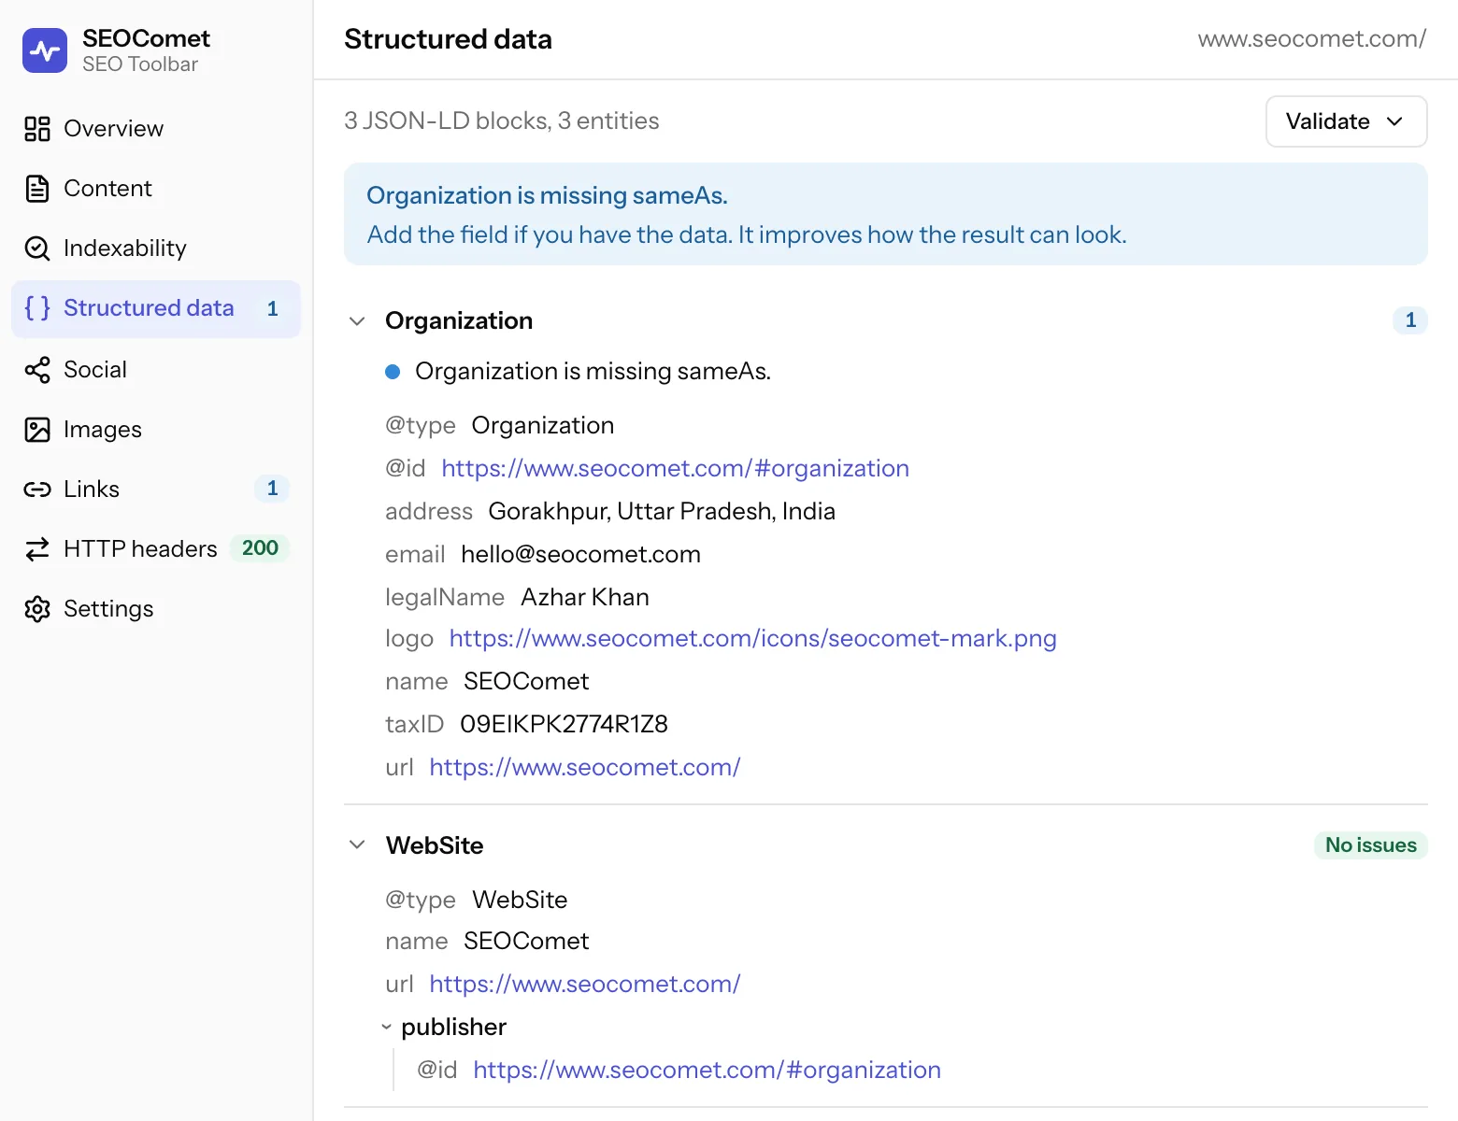Click the Links chain icon
The width and height of the screenshot is (1458, 1121).
(x=37, y=490)
